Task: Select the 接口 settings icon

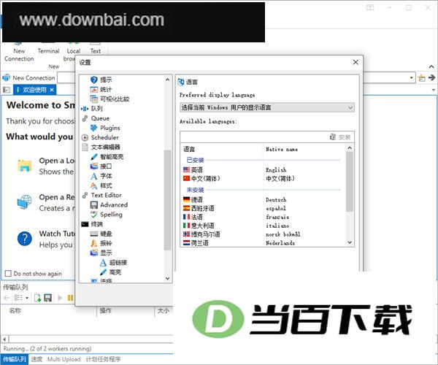Action: (93, 166)
